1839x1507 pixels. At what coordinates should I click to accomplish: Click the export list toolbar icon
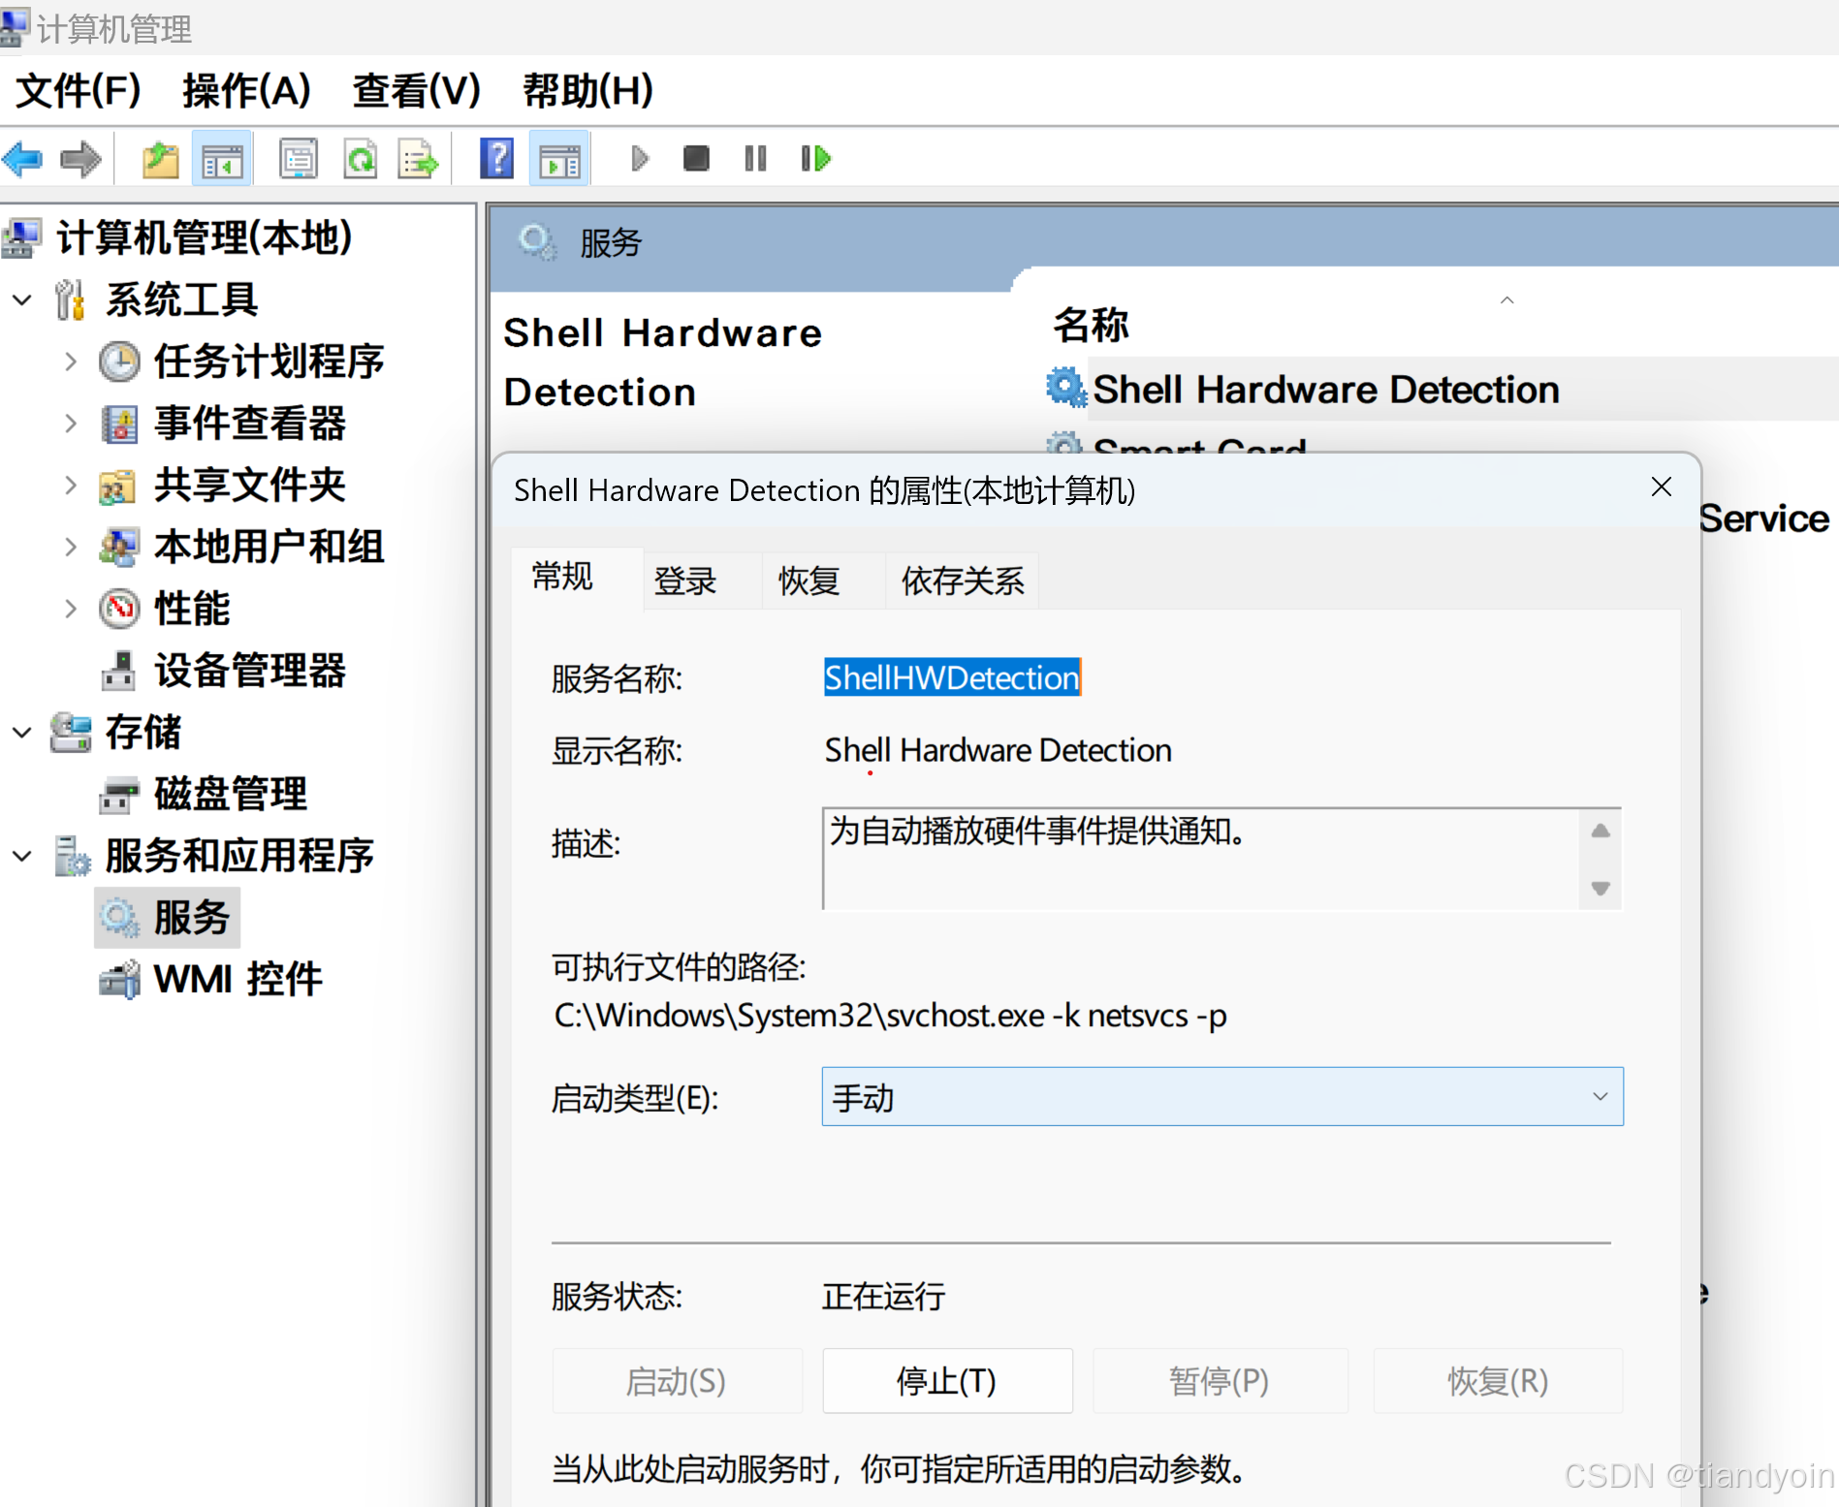pyautogui.click(x=418, y=158)
